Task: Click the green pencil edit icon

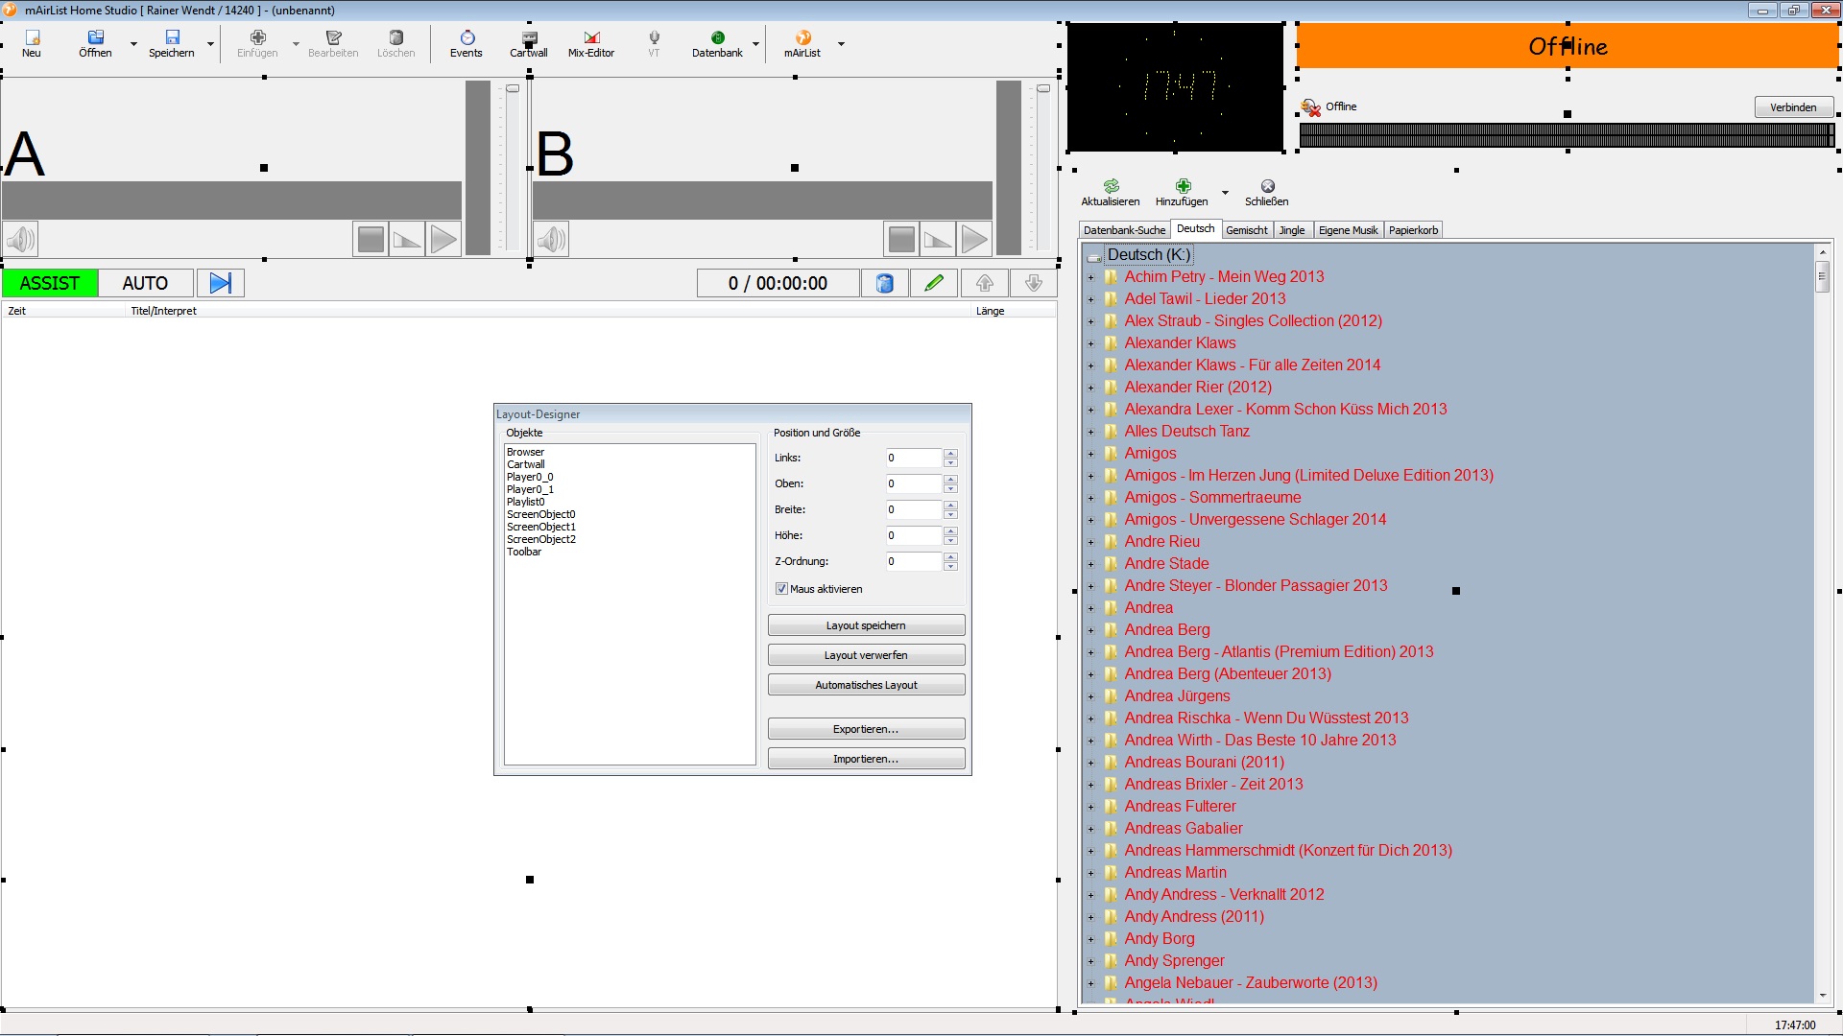Action: pos(934,283)
